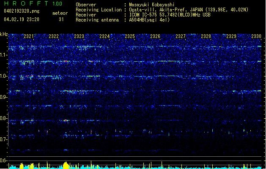266x169 pixels.
Task: Click the 'Receiving antenna' field label
Action: click(x=97, y=20)
